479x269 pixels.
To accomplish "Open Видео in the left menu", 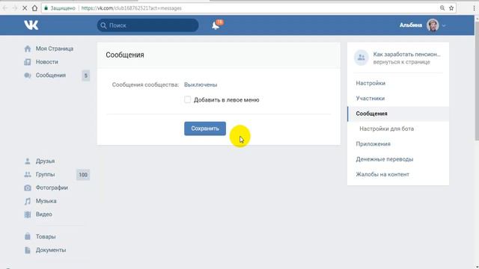I will tap(43, 214).
